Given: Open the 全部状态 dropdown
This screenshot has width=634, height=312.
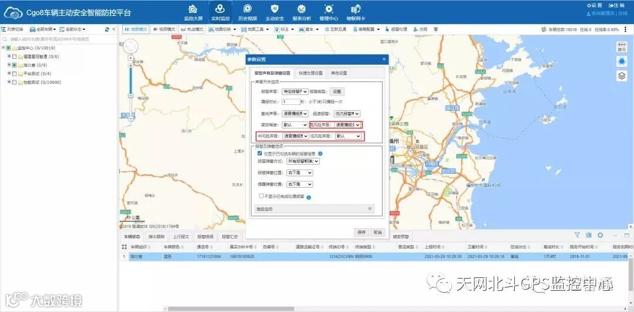Looking at the screenshot, I should 72,29.
